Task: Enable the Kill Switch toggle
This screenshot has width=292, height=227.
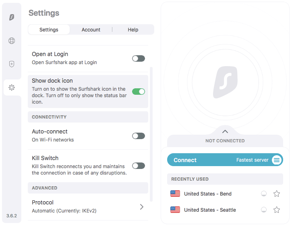Action: (139, 166)
